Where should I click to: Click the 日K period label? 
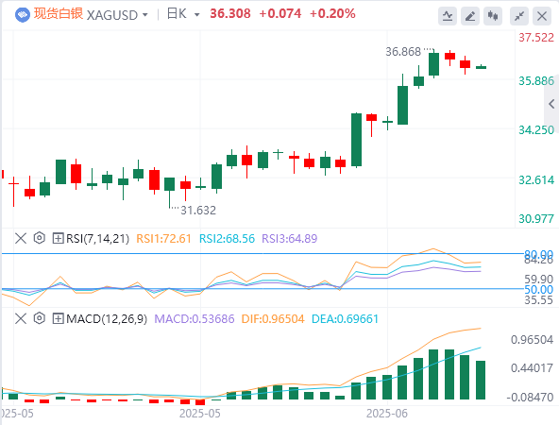(x=177, y=14)
